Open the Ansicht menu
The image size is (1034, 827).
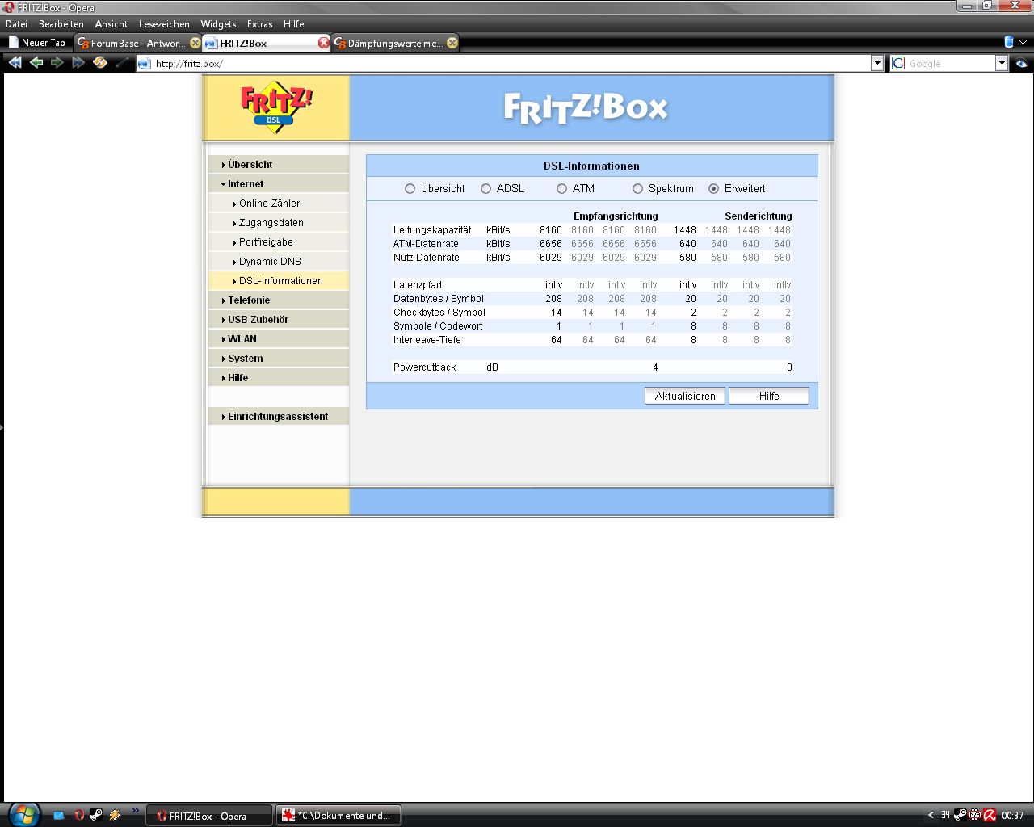point(111,24)
